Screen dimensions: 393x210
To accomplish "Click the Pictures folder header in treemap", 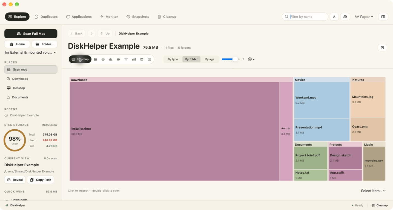I will [x=368, y=80].
